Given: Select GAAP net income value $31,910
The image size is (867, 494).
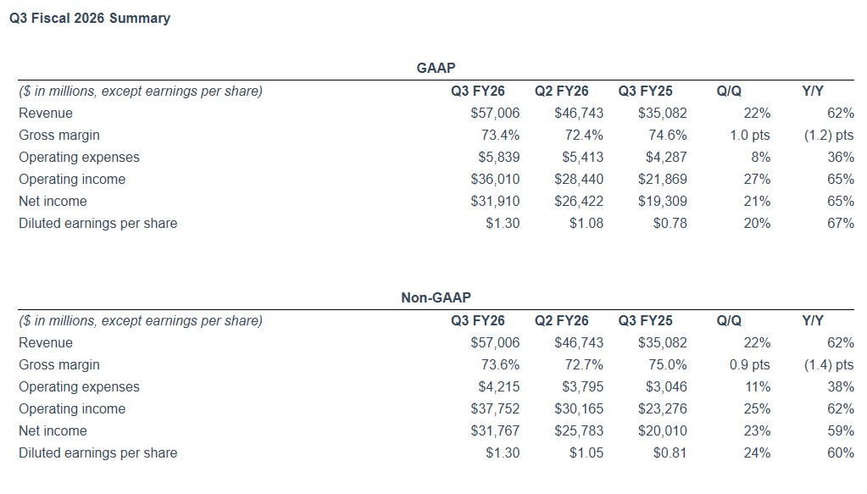Looking at the screenshot, I should tap(495, 201).
